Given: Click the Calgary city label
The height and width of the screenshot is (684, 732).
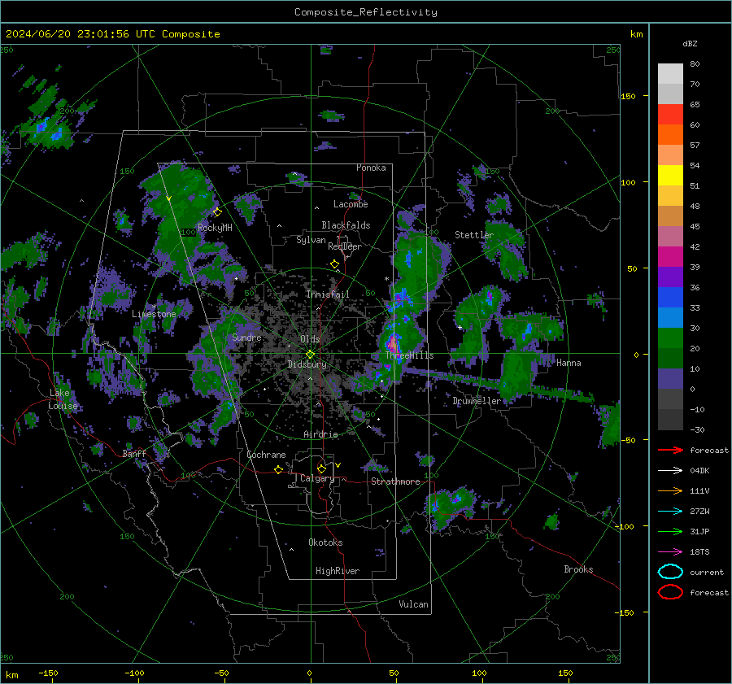Looking at the screenshot, I should (x=317, y=478).
